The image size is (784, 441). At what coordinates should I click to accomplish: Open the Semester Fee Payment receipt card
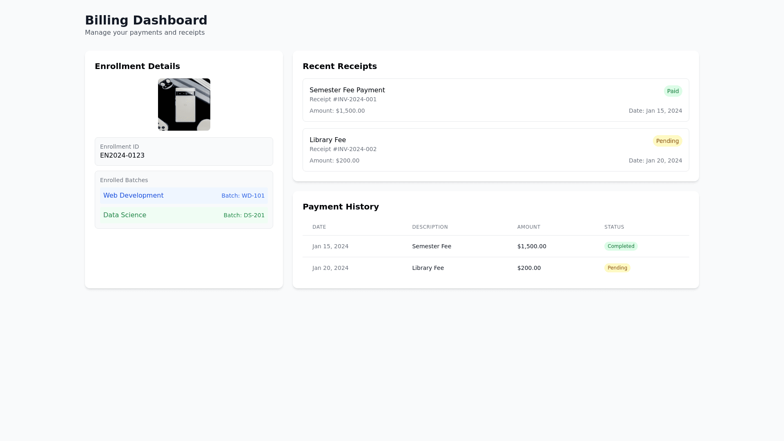pyautogui.click(x=495, y=100)
